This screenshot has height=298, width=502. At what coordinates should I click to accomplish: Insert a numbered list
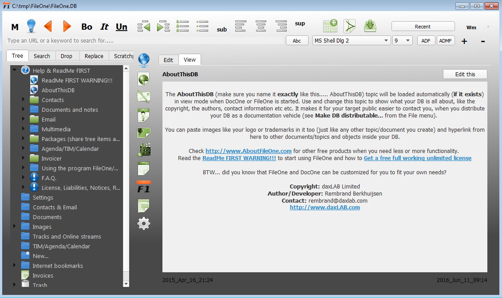click(182, 26)
